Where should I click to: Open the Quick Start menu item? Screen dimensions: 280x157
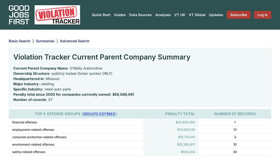101,15
